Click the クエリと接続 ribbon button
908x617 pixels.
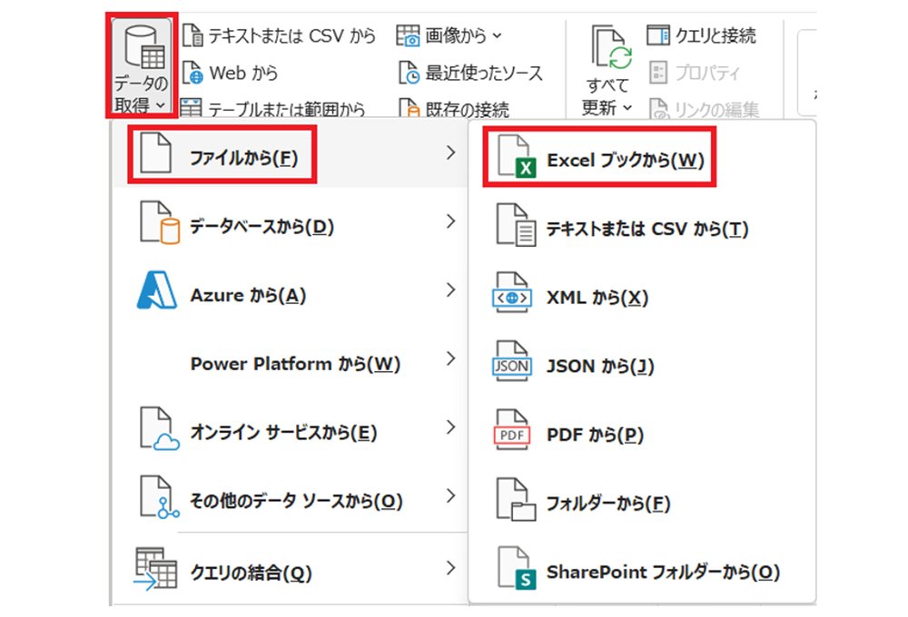(x=701, y=35)
